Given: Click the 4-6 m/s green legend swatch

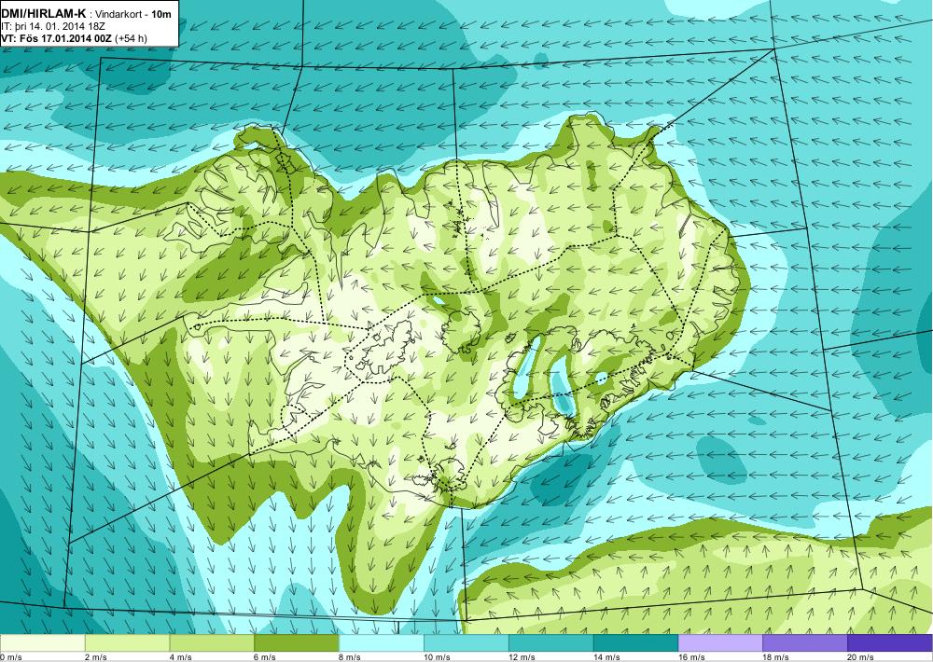Looking at the screenshot, I should pos(212,643).
